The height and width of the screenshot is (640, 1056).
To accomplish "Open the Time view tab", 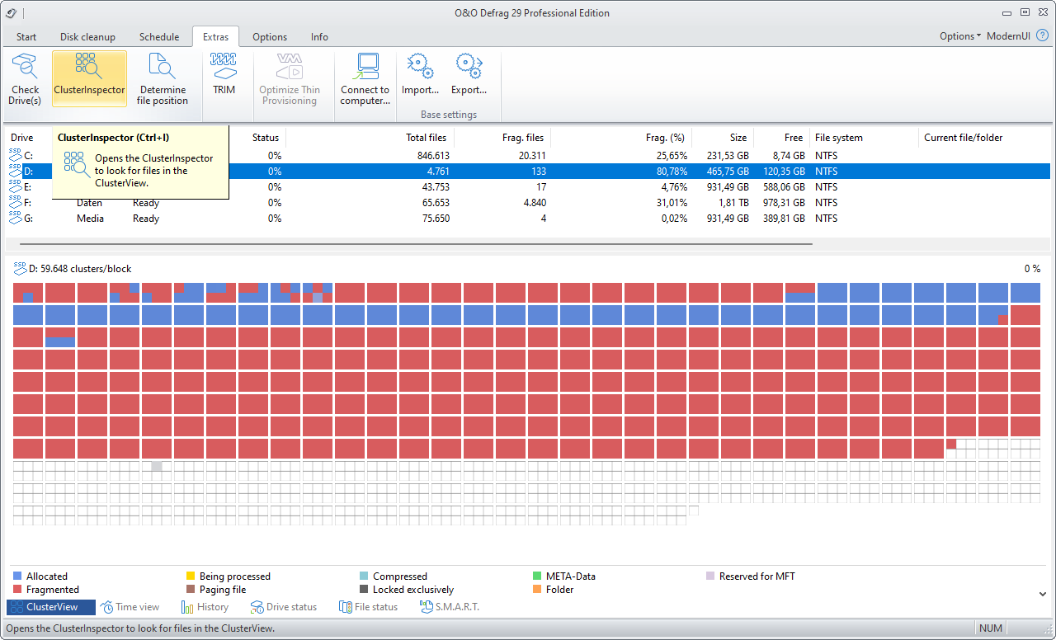I will coord(130,607).
